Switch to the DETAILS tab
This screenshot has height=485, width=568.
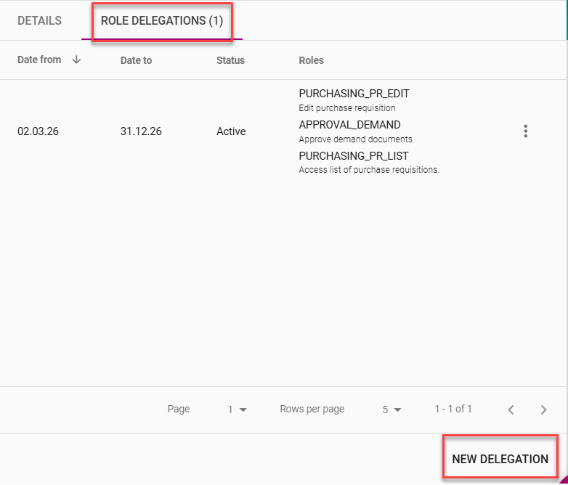point(39,21)
